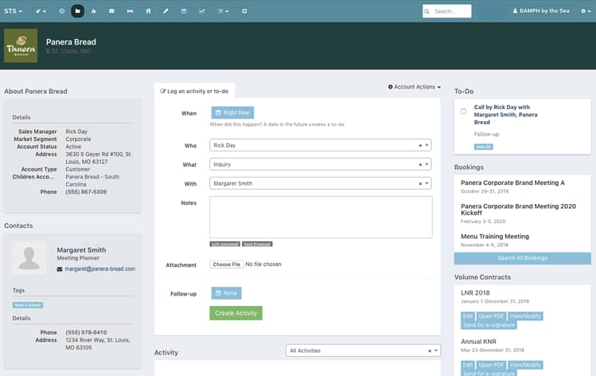Open the wrench tools menu in top bar
596x376 pixels.
pos(223,11)
